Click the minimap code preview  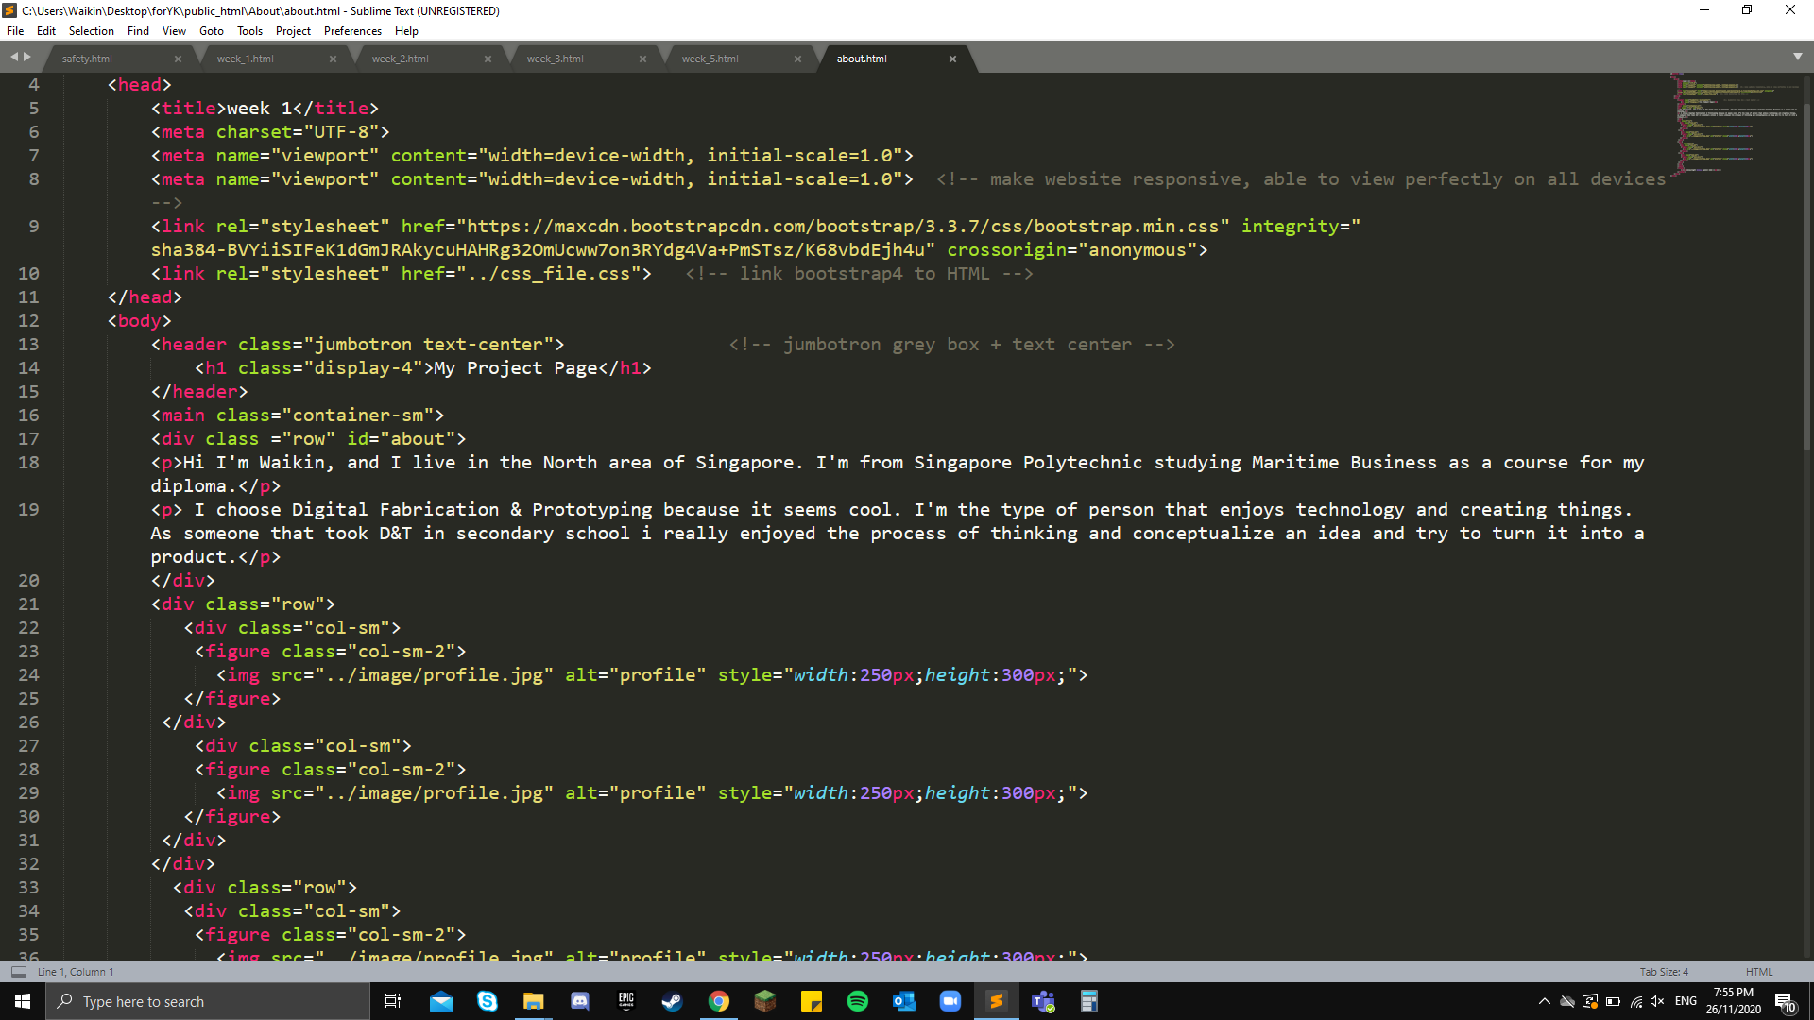[x=1737, y=123]
